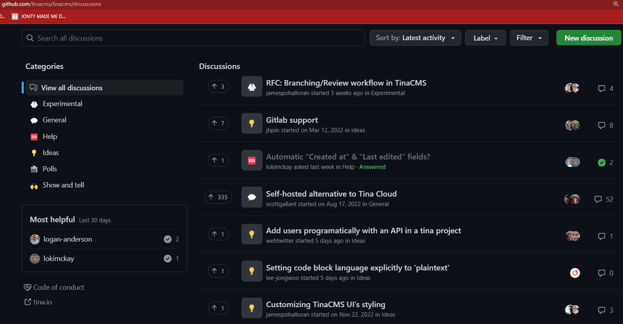The width and height of the screenshot is (623, 324).
Task: Open logan-anderson's profile in Most helpful
Action: point(68,239)
